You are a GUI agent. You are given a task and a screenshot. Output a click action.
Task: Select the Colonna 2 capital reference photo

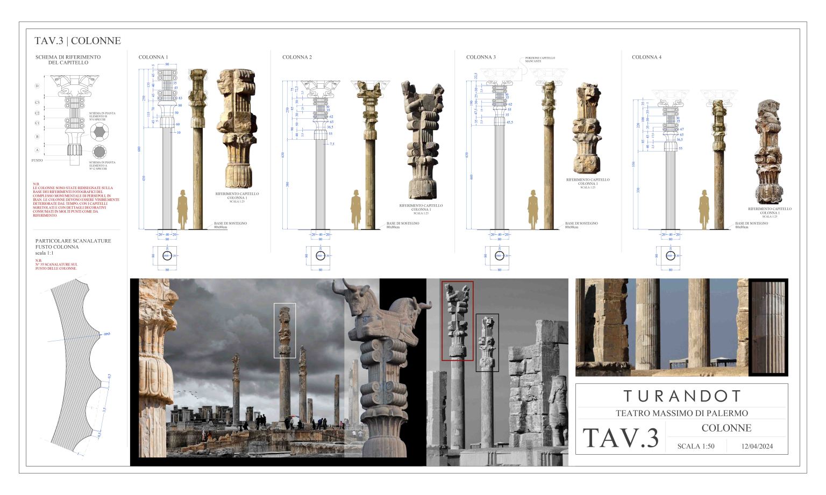(x=422, y=140)
